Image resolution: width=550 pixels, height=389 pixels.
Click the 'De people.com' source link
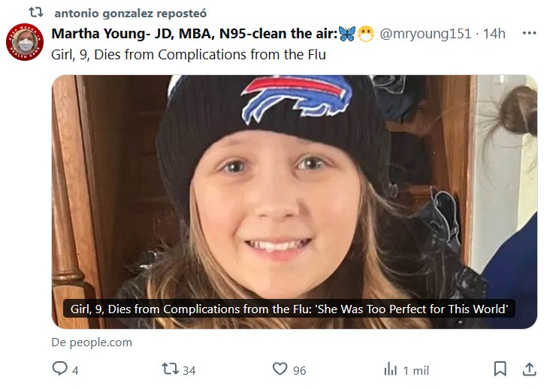(92, 342)
